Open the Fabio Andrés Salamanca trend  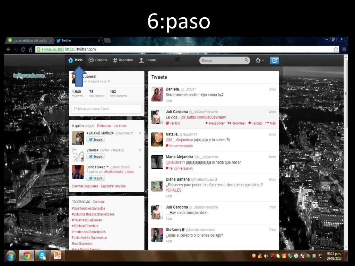point(89,238)
